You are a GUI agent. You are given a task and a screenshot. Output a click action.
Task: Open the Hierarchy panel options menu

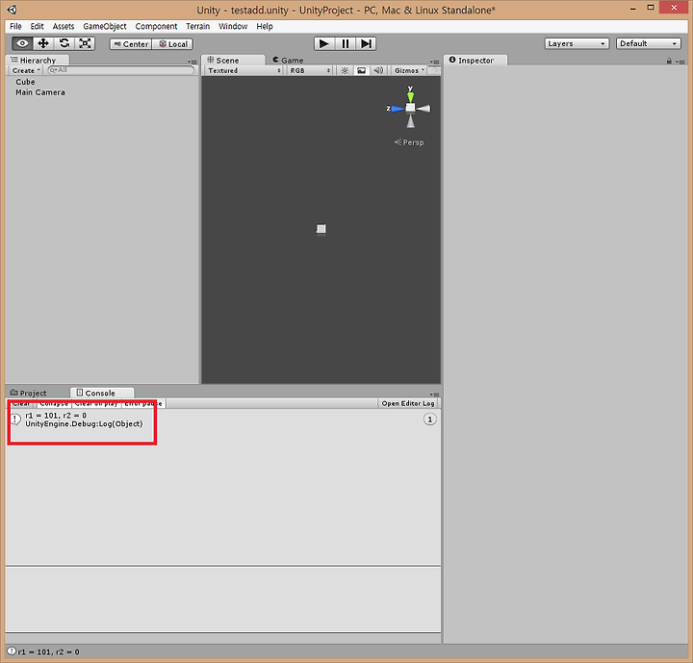[192, 62]
